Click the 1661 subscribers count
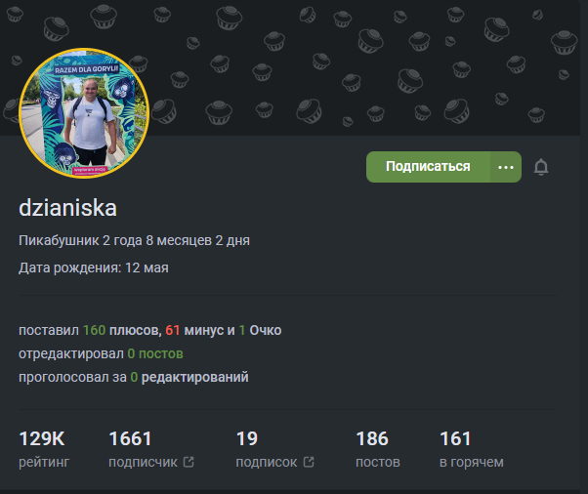This screenshot has width=588, height=494. (x=130, y=438)
